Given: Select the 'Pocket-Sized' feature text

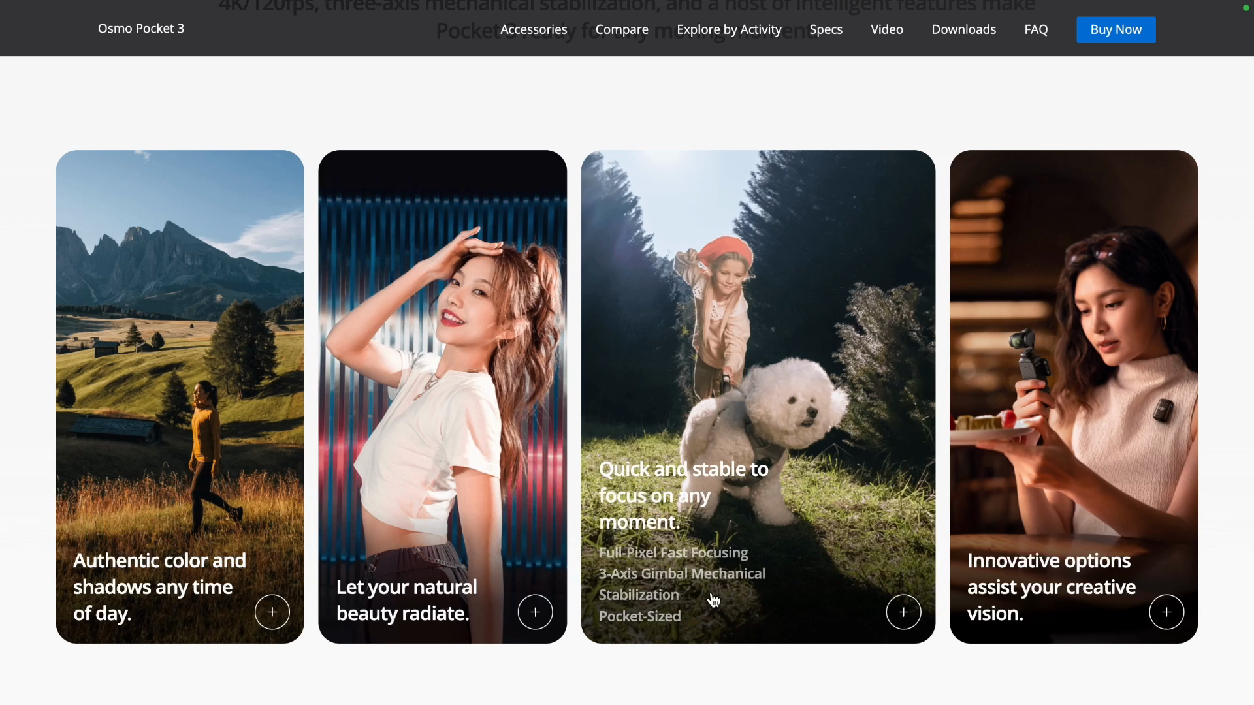Looking at the screenshot, I should pos(639,616).
